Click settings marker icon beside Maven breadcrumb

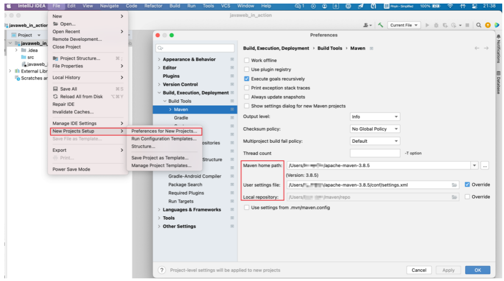coord(371,48)
